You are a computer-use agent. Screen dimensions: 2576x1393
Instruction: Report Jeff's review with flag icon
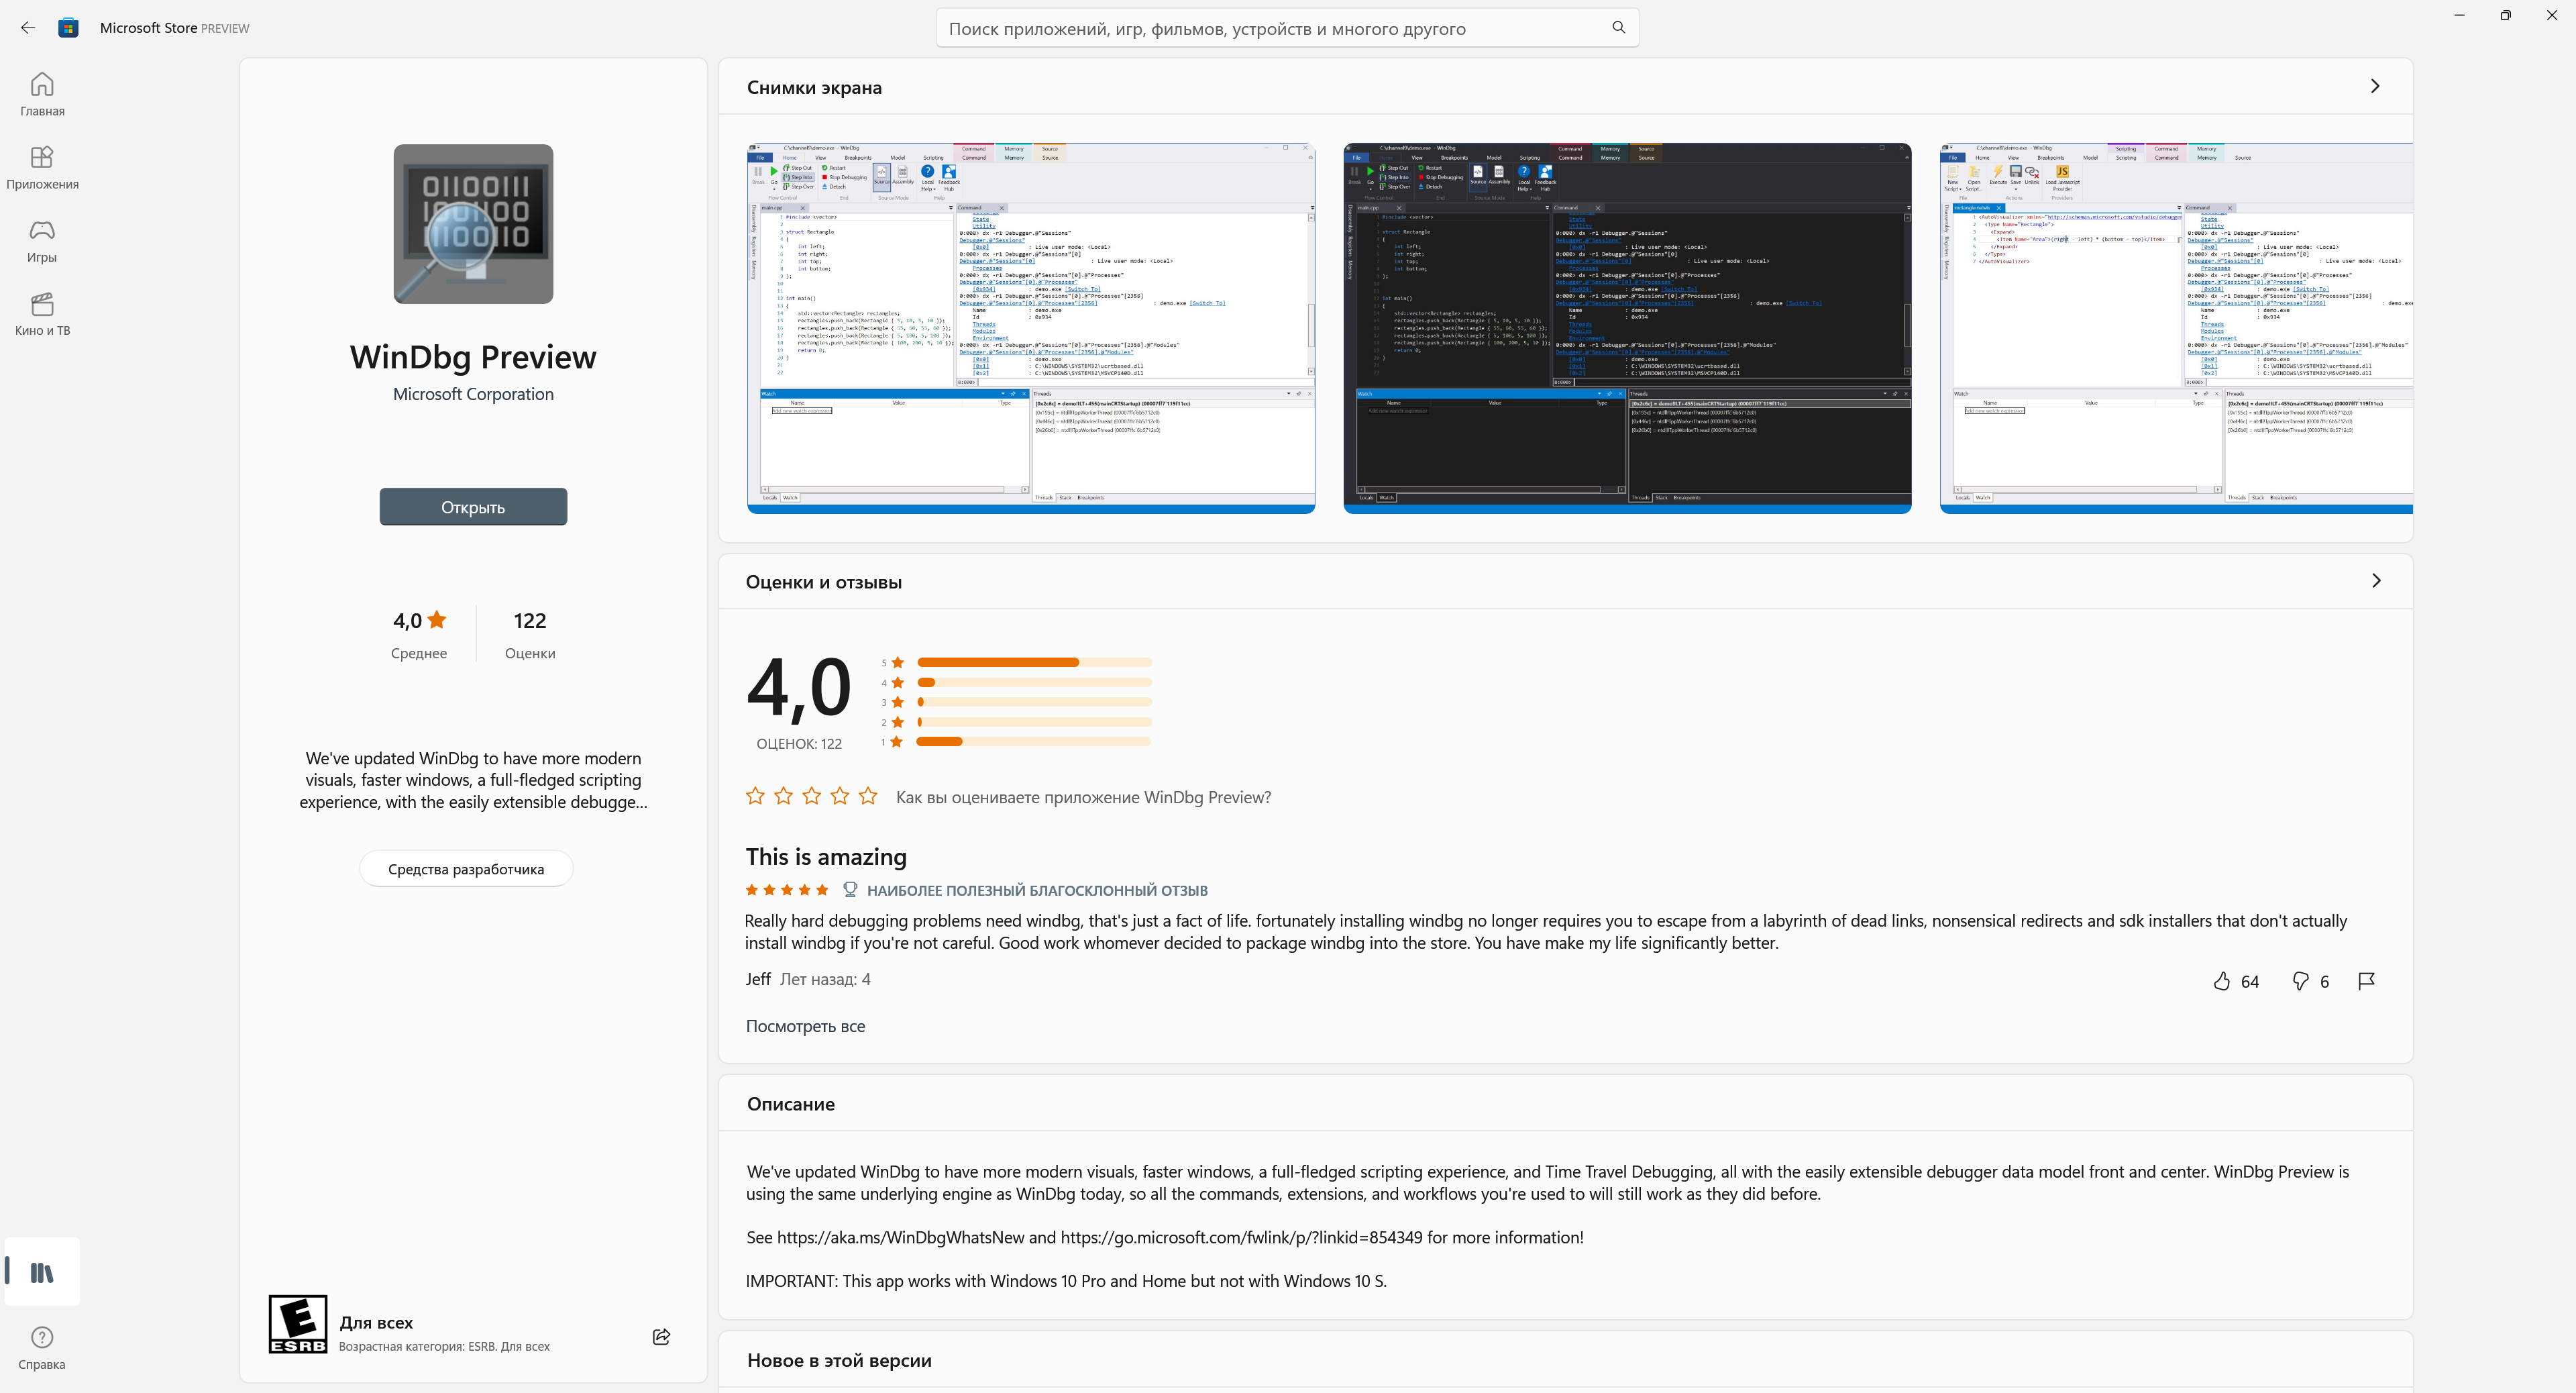coord(2366,981)
